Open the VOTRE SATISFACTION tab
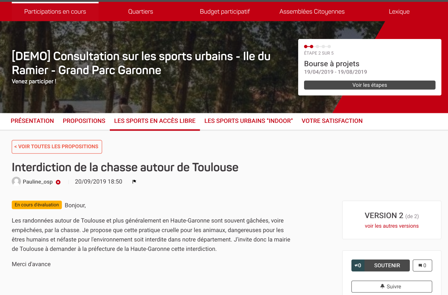Screen dimensions: 448x295 (332, 121)
